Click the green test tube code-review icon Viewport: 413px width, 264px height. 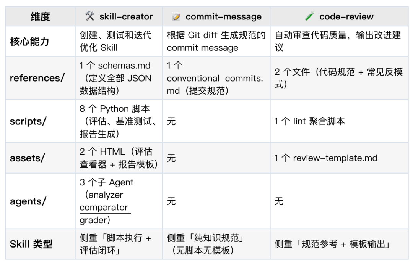pos(309,16)
